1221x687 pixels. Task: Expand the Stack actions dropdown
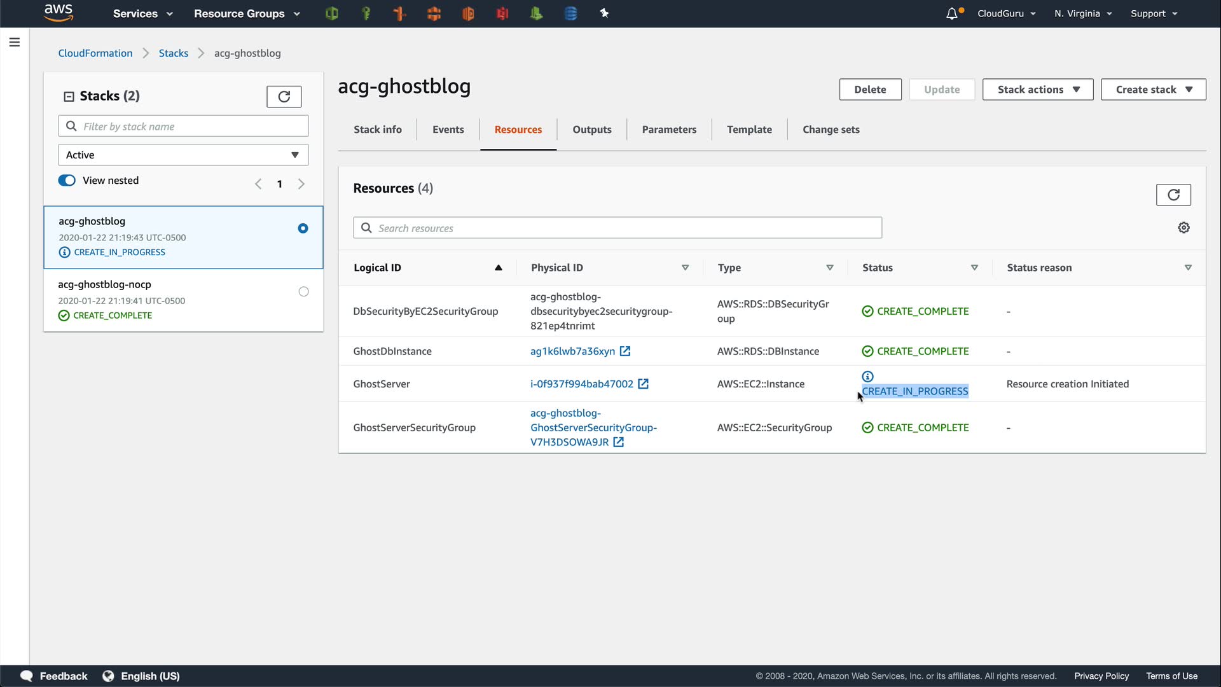pos(1037,90)
